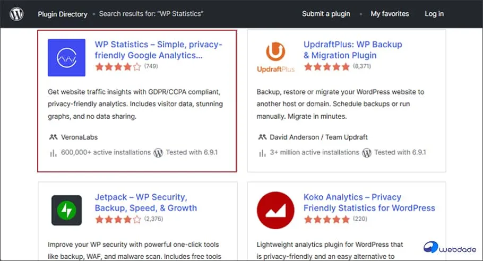Go to Submit a plugin
The height and width of the screenshot is (261, 483).
click(x=326, y=14)
